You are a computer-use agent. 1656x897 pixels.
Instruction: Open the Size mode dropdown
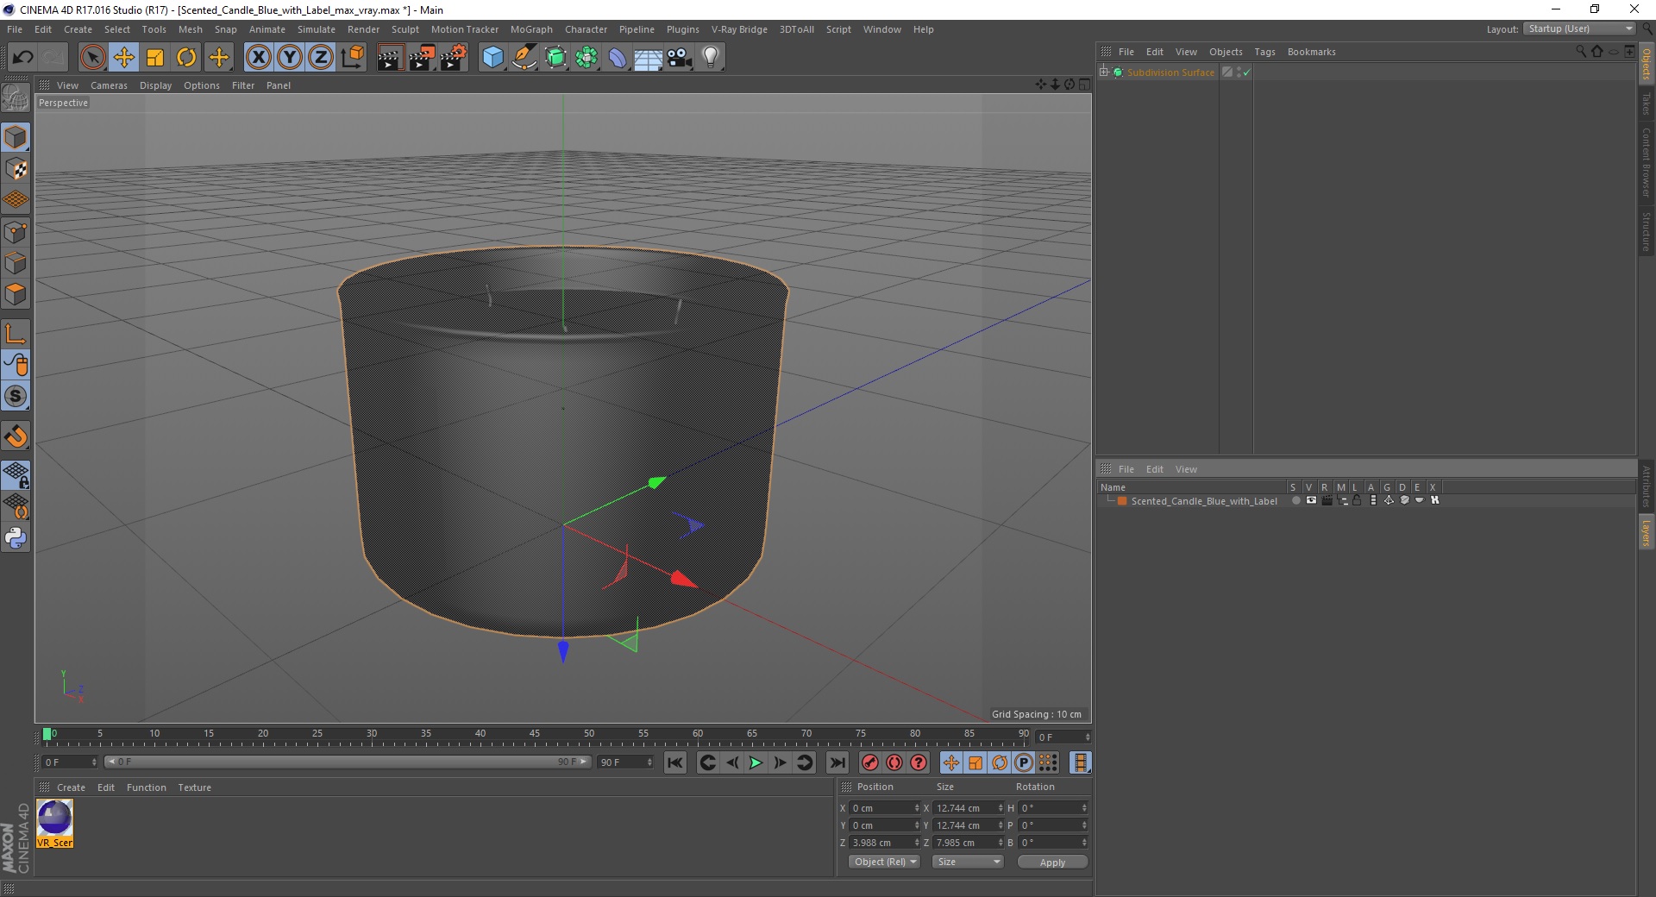(969, 862)
